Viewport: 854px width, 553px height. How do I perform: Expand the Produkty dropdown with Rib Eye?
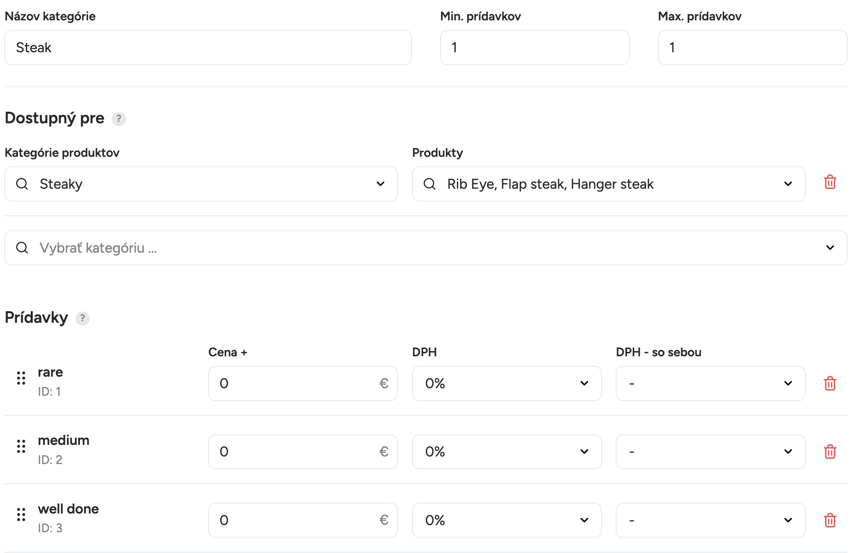[609, 184]
